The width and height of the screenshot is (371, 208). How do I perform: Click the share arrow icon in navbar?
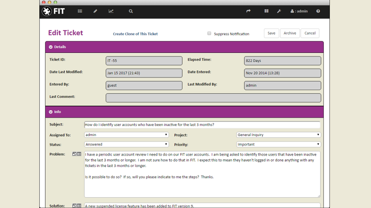248,11
